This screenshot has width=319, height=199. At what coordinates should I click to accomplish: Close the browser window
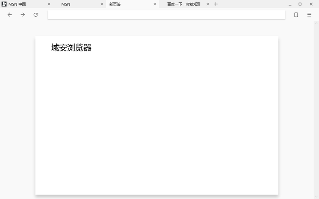(x=311, y=4)
